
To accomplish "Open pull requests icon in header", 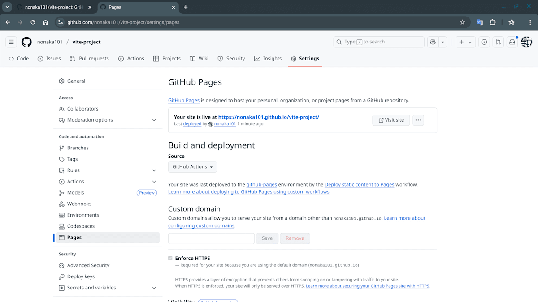I will point(498,42).
